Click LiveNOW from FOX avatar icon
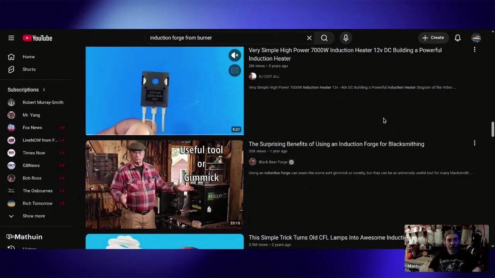The image size is (495, 278). 11,140
